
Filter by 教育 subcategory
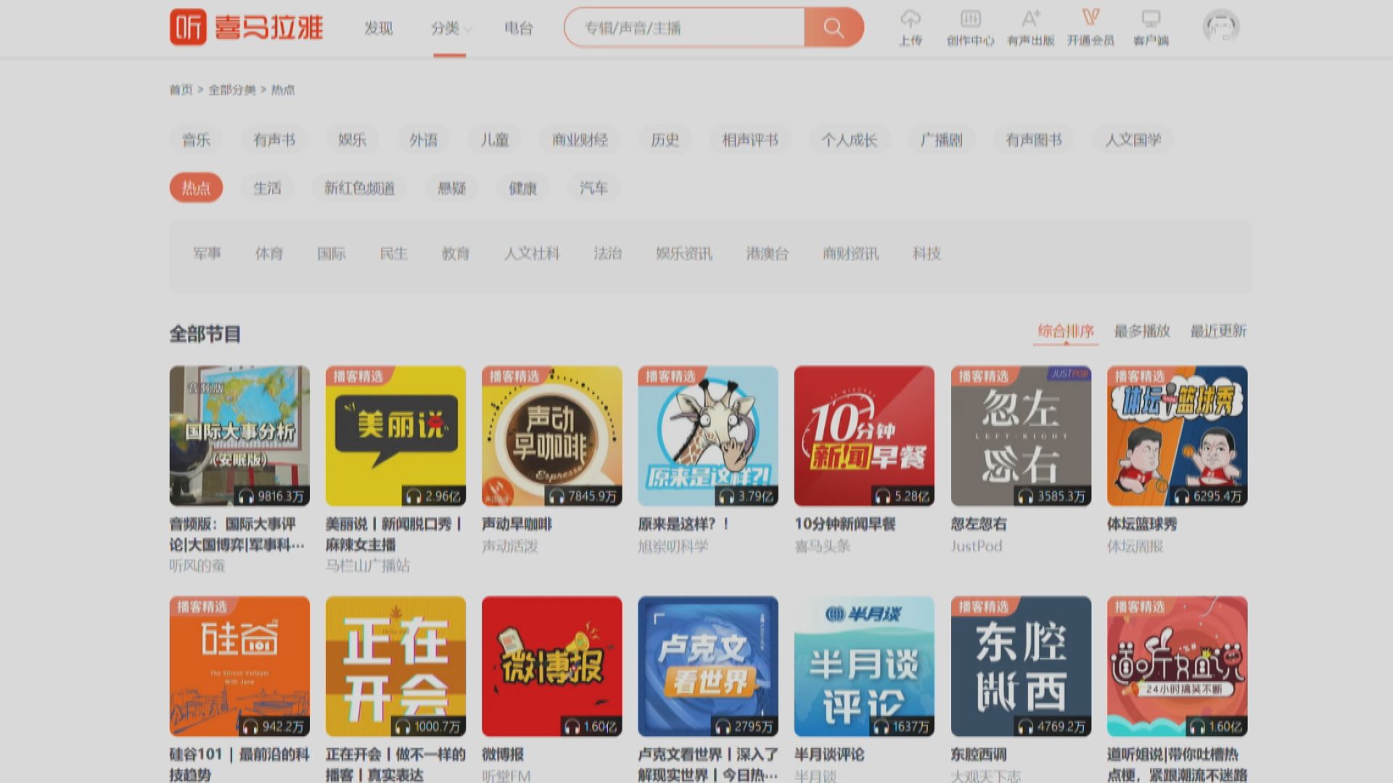(456, 254)
